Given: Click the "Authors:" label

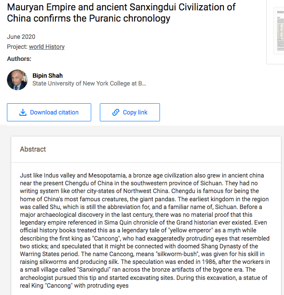Looking at the screenshot, I should 19,59.
